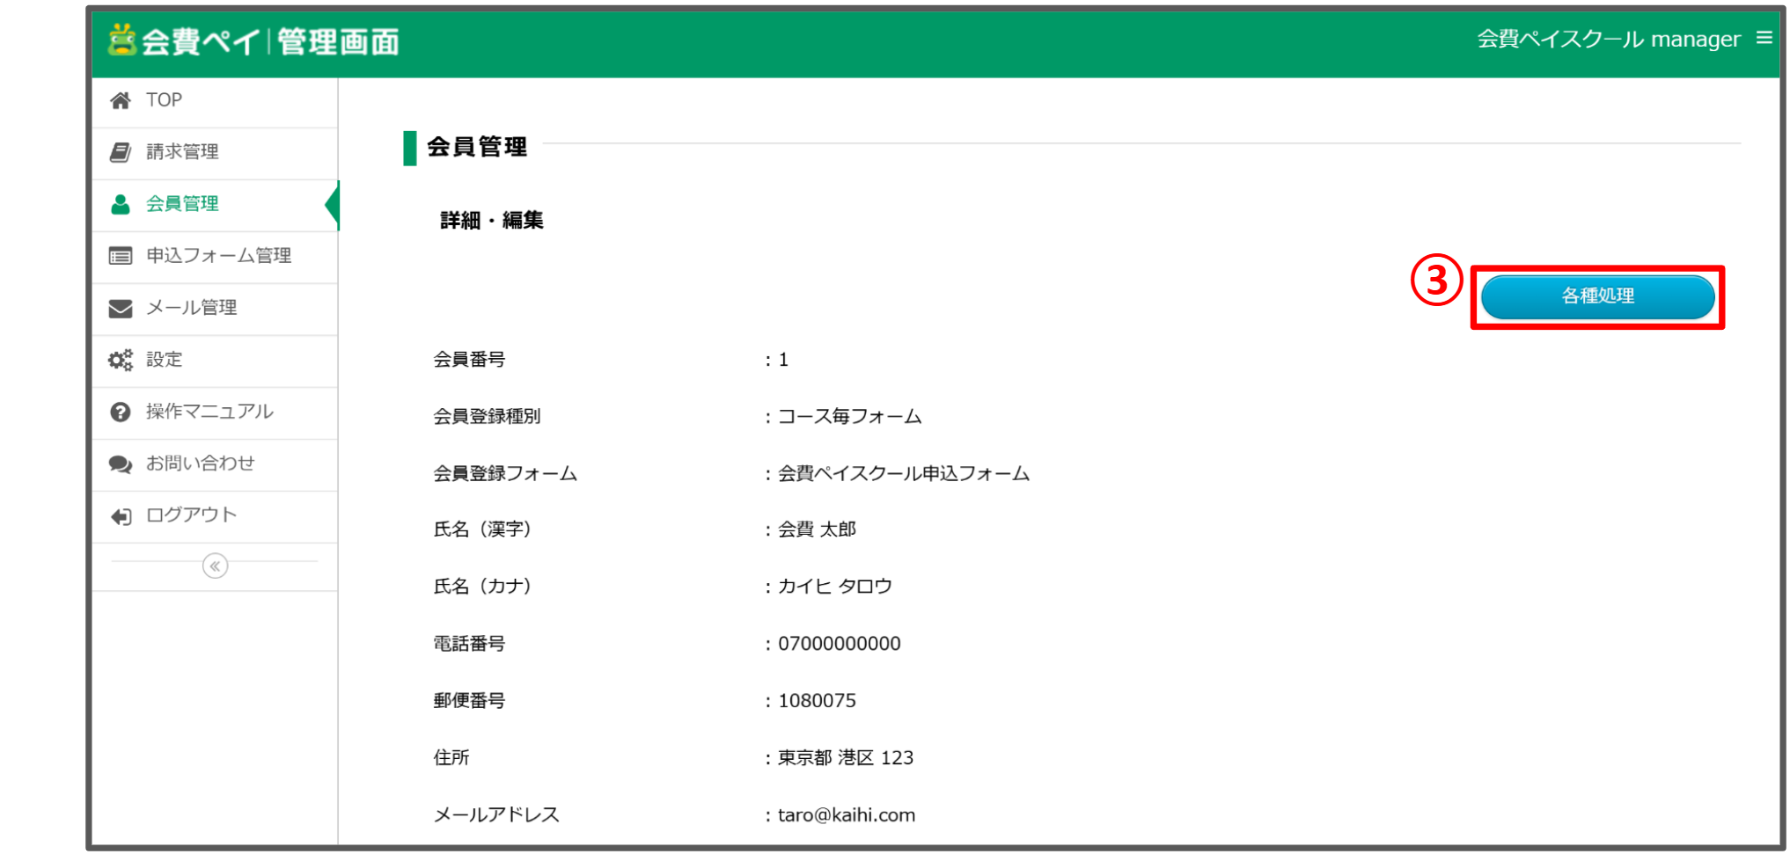Screen dimensions: 1790x854
Task: Click the email address taro@kaihi.com
Action: click(x=846, y=815)
